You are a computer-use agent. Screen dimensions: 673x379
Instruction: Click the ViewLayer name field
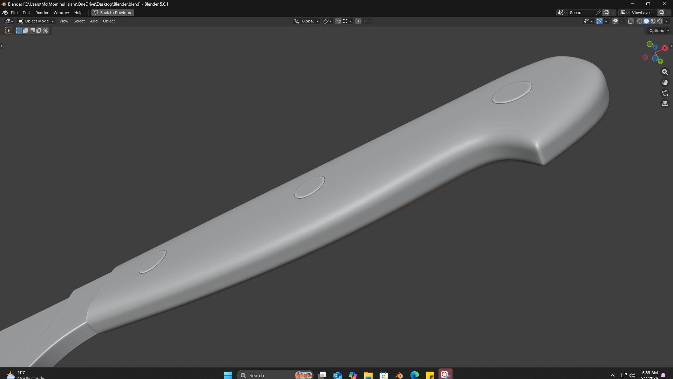click(x=644, y=13)
